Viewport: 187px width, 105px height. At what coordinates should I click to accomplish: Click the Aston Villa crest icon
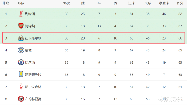(21, 75)
